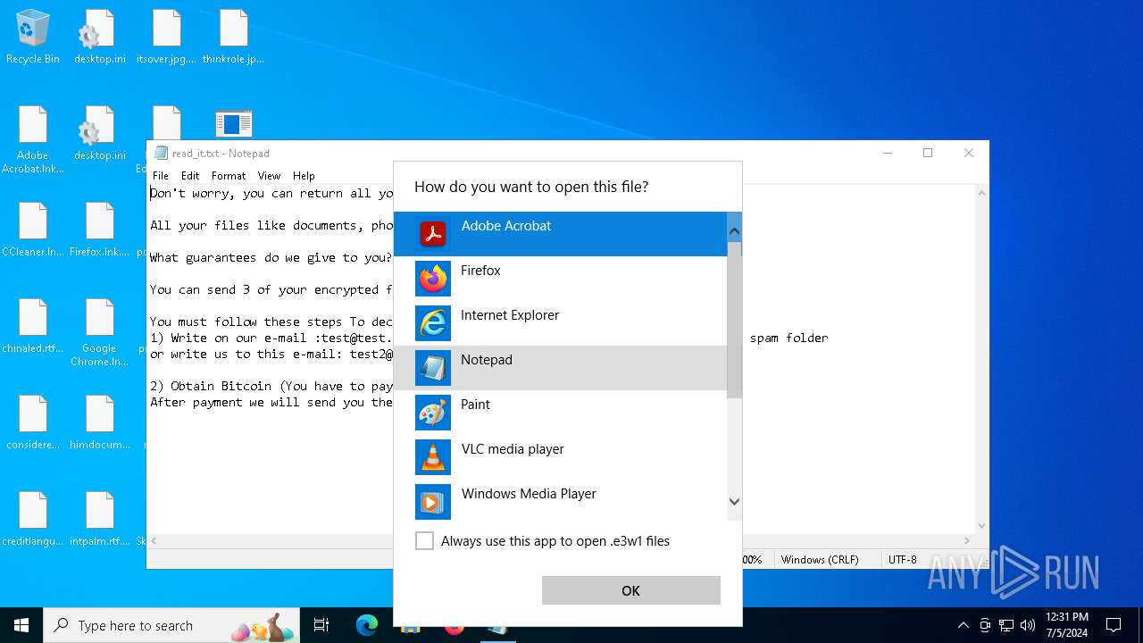The image size is (1143, 643).
Task: Open the volume control in system tray
Action: (x=1028, y=625)
